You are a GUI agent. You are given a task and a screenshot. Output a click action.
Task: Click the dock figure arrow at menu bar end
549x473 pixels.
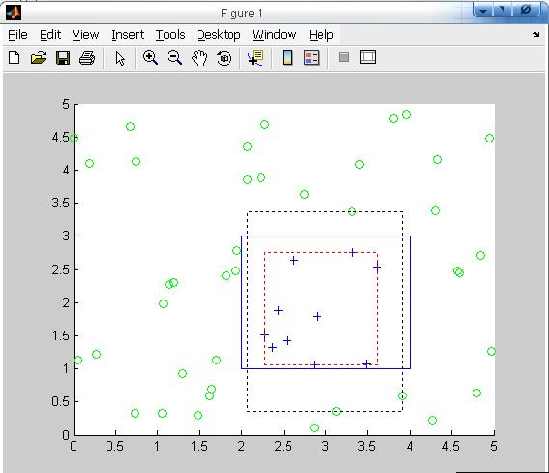pyautogui.click(x=536, y=34)
